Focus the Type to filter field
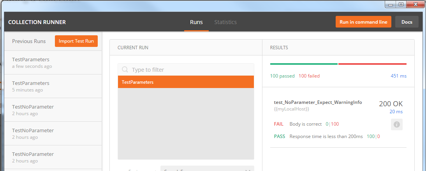This screenshot has width=426, height=171. pos(186,69)
